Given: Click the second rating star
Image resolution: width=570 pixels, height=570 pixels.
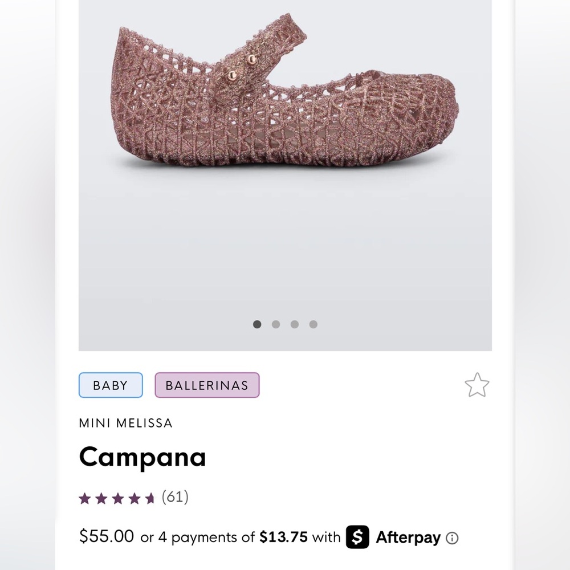Looking at the screenshot, I should [x=100, y=498].
